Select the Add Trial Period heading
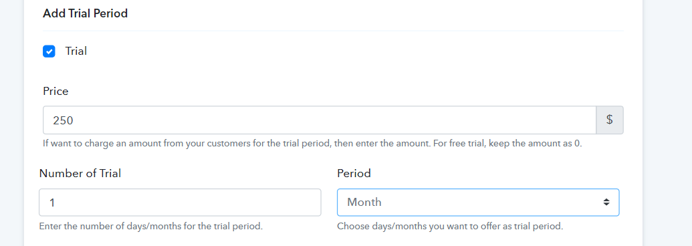The image size is (692, 246). 85,13
